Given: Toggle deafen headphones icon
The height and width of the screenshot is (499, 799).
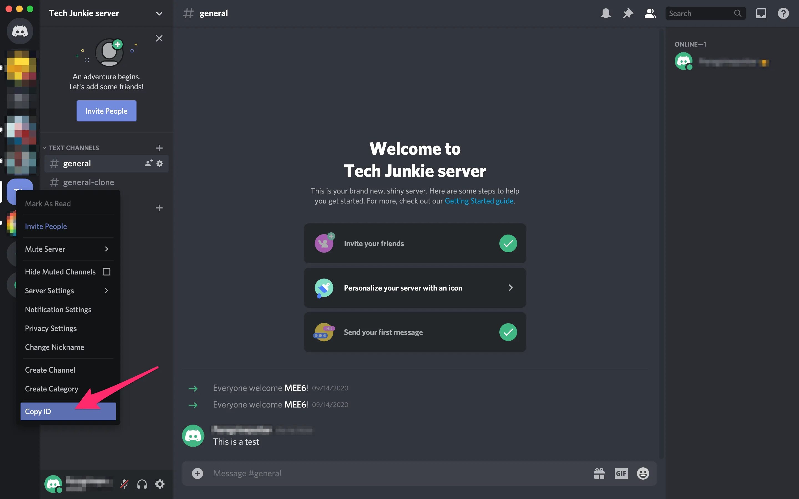Looking at the screenshot, I should pyautogui.click(x=142, y=484).
